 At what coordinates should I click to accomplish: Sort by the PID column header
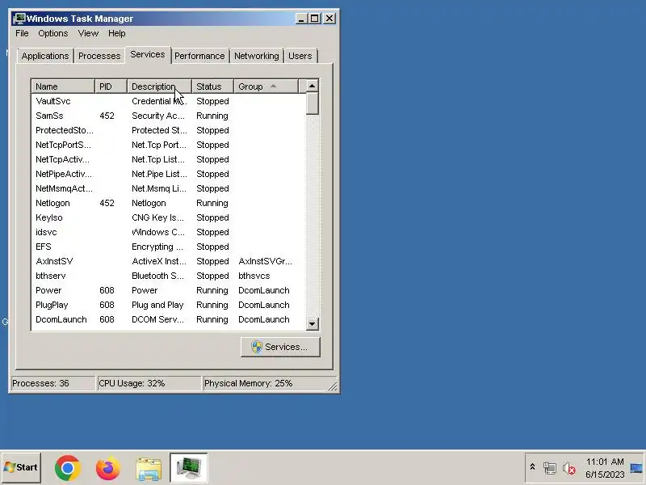tap(111, 86)
